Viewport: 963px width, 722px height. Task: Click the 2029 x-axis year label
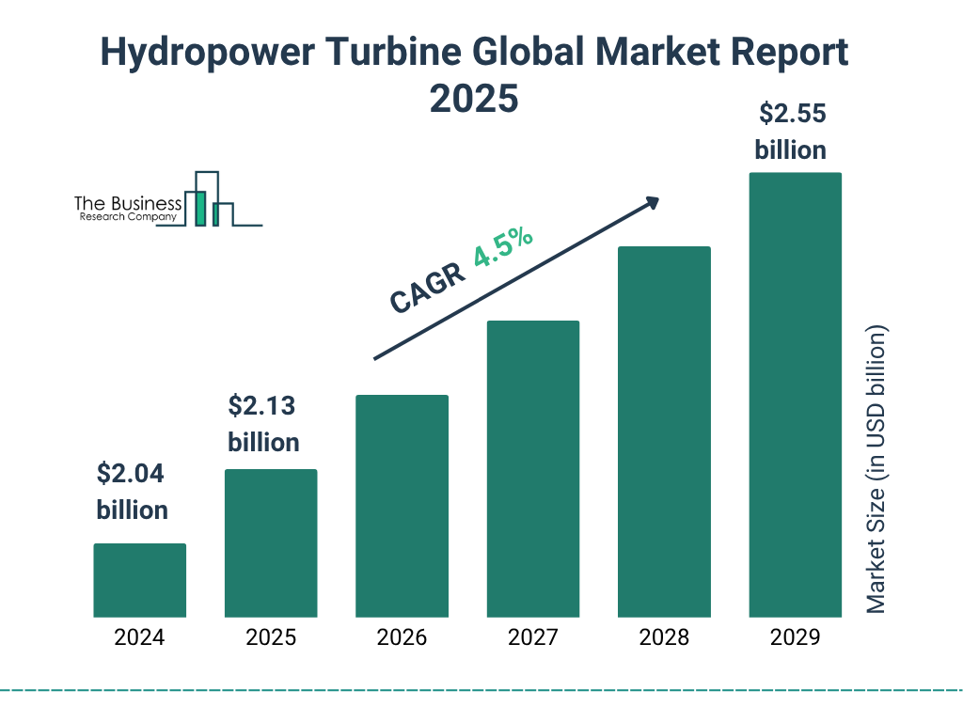795,637
